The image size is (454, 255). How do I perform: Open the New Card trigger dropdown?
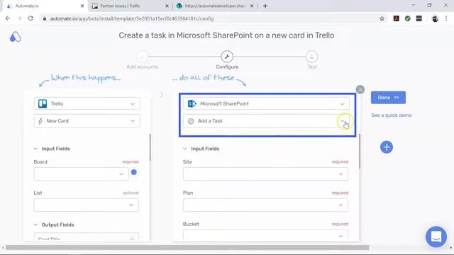87,121
